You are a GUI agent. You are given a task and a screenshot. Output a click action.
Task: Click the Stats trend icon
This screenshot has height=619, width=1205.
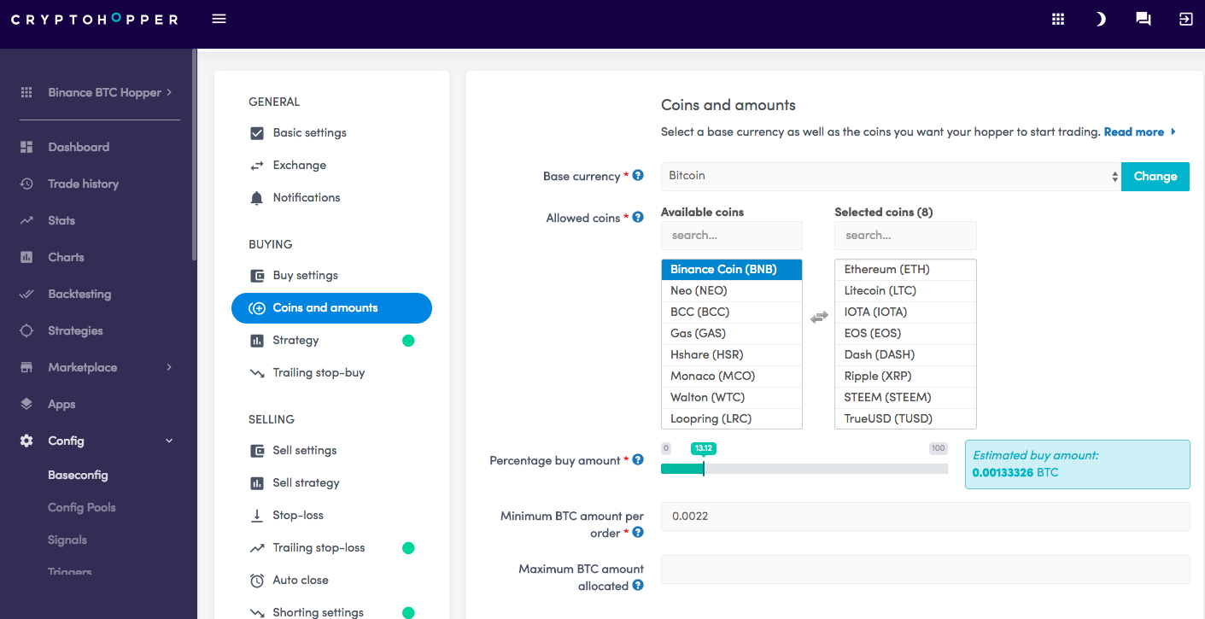(x=26, y=220)
